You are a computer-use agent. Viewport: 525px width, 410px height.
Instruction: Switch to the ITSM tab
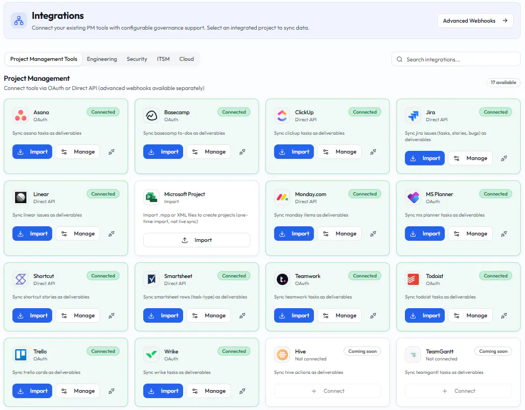163,59
